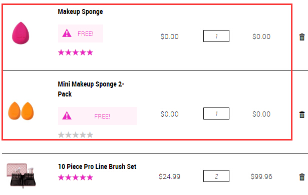
Task: Click pink star rating under Brush Set title
Action: point(76,177)
